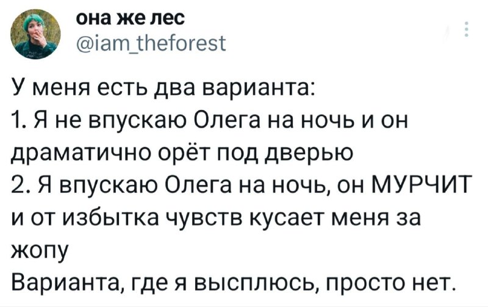488x307 pixels.
Task: Open the three-dot more options menu
Action: 467,30
